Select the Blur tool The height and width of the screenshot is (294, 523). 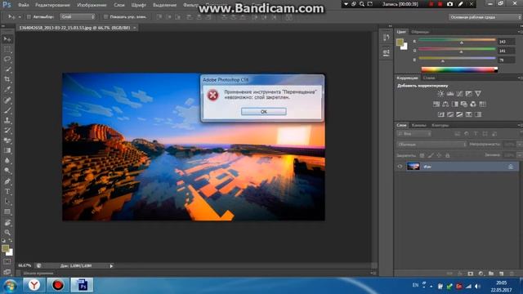click(7, 161)
